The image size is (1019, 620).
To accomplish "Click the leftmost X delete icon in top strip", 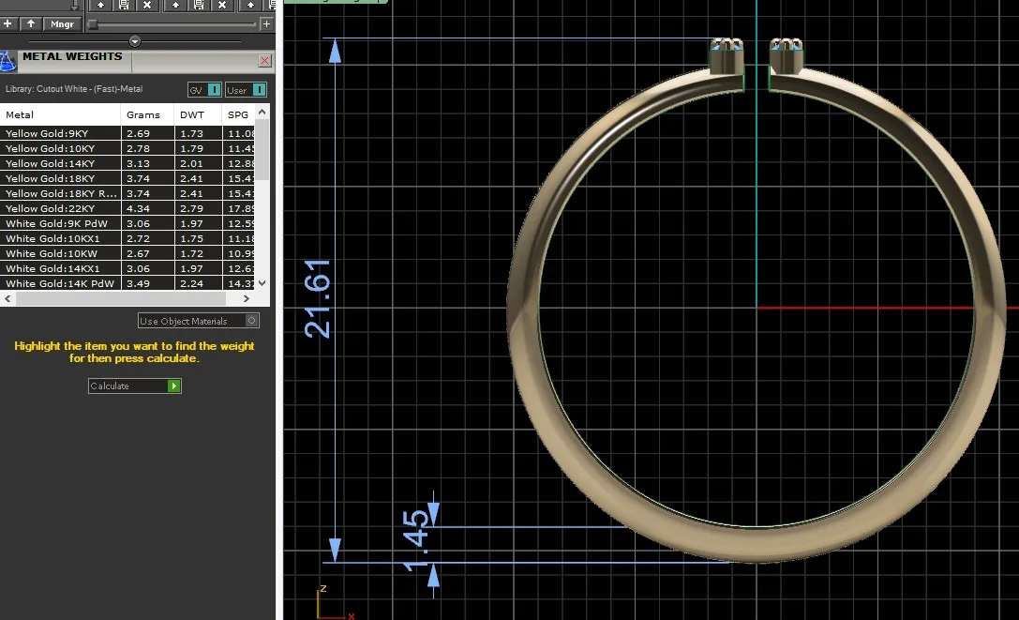I will coord(147,6).
